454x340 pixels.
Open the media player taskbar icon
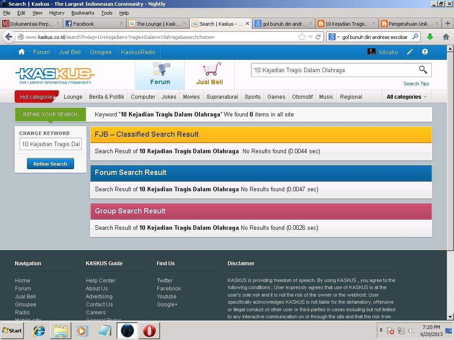pos(82,330)
